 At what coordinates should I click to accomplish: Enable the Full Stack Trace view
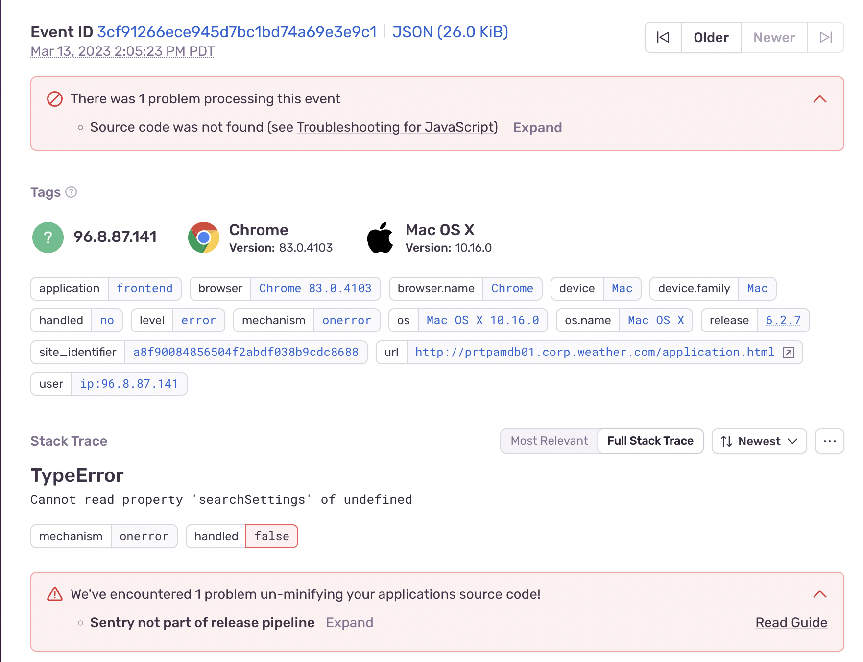click(x=650, y=441)
